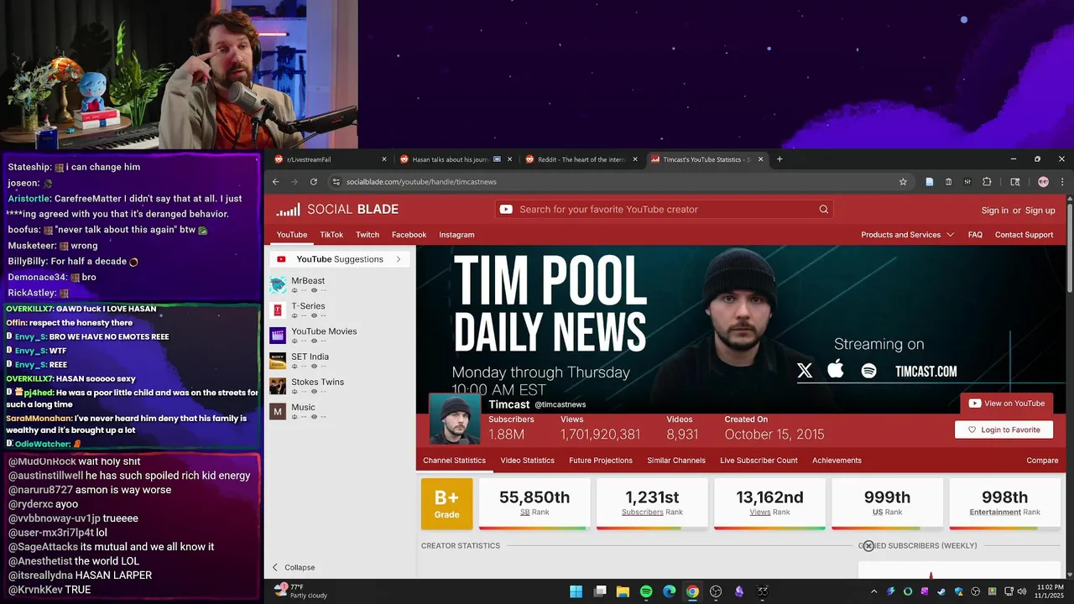1074x604 pixels.
Task: Select the Instagram platform tab
Action: 456,235
